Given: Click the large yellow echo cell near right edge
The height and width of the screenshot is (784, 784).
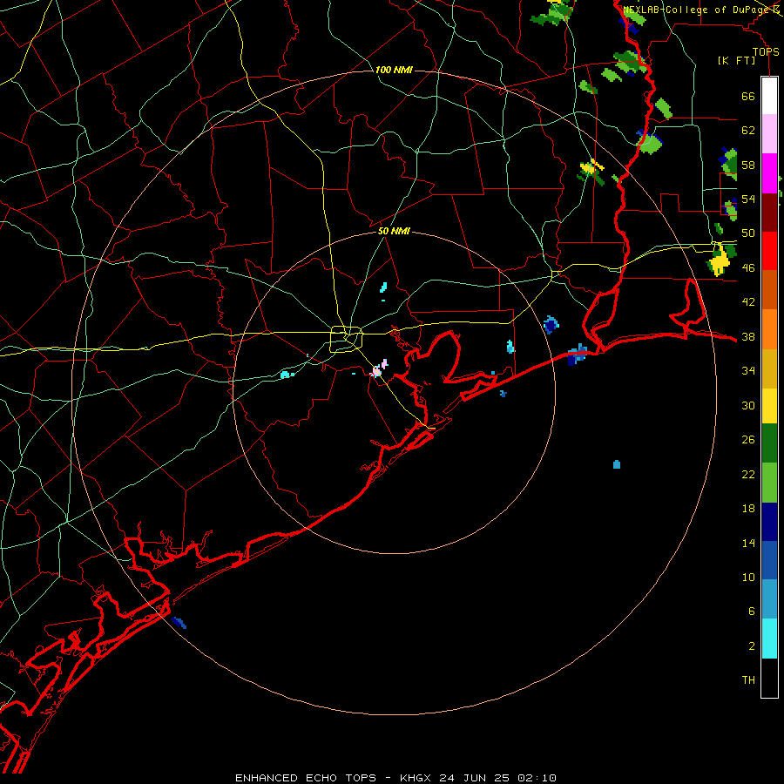Looking at the screenshot, I should click(x=720, y=261).
